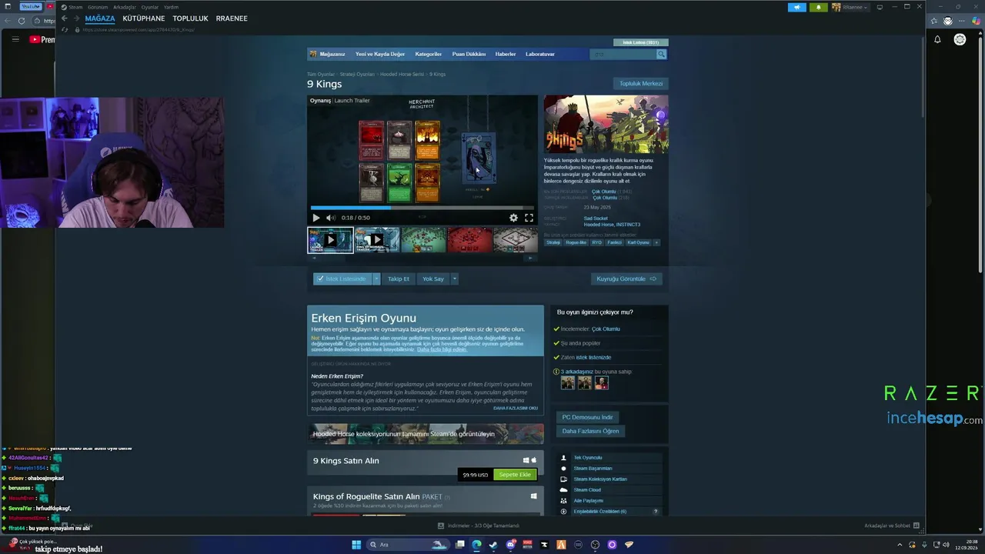Expand the Yok Say dropdown arrow
The width and height of the screenshot is (985, 554).
(x=454, y=279)
